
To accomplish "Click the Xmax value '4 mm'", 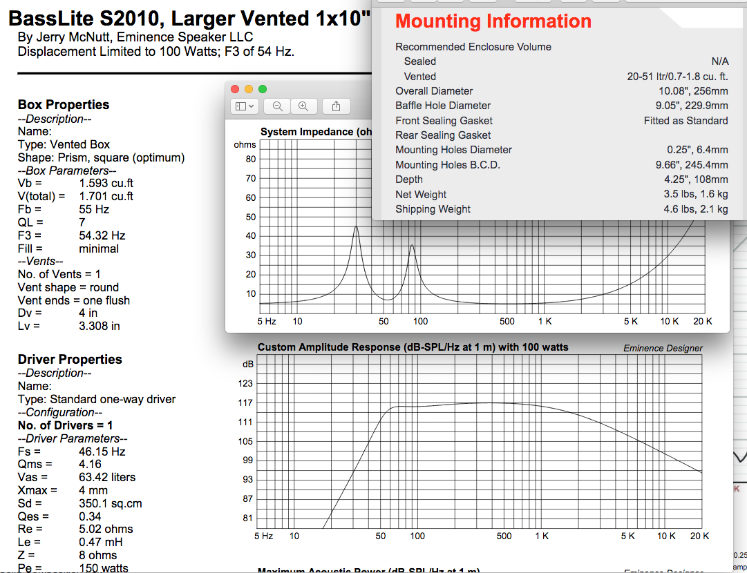I will coord(93,490).
